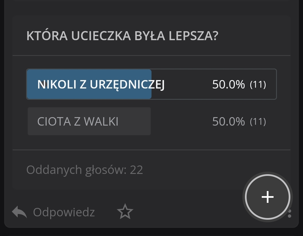Viewport: 303px width, 236px height.
Task: Click 50.0% next to NIKOLI Z URZĘDNICZEJ
Action: [x=228, y=84]
